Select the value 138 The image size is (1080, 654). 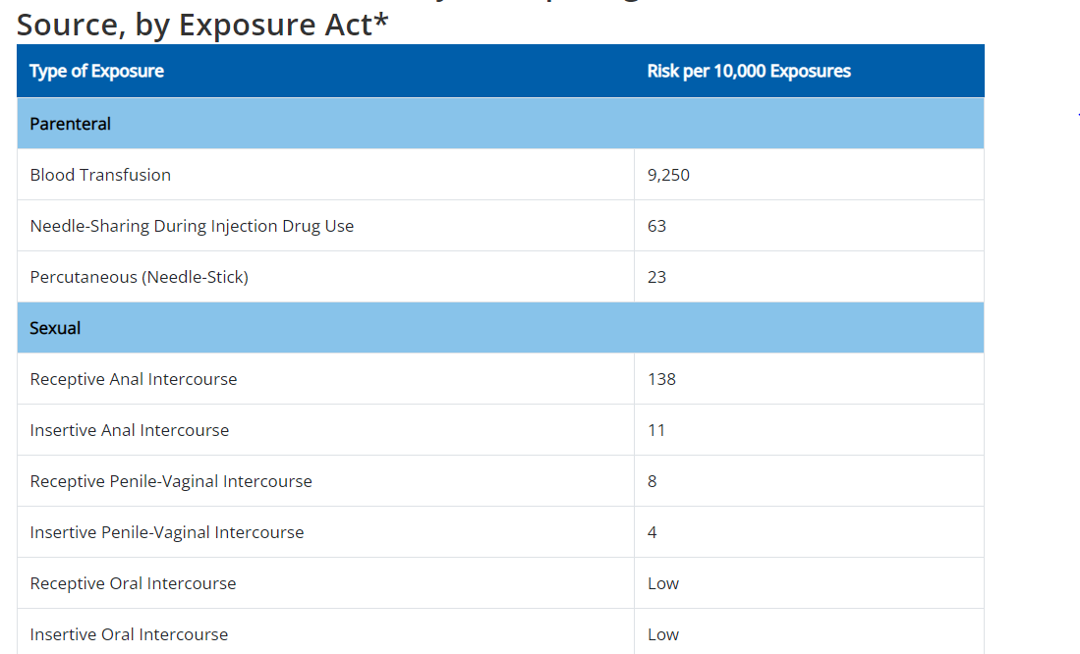pyautogui.click(x=661, y=379)
